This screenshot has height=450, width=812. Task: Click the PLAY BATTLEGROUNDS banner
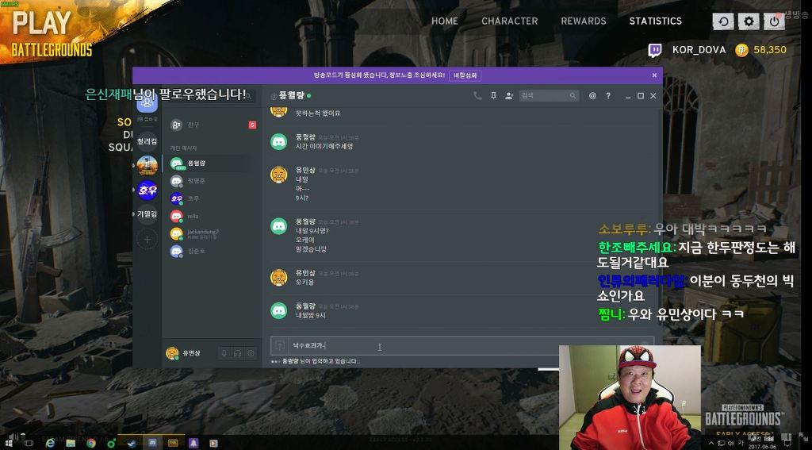pos(52,35)
